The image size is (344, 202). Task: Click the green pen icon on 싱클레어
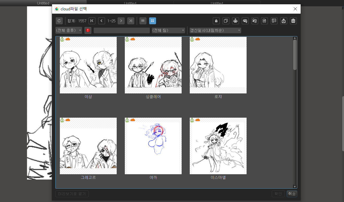click(x=127, y=39)
